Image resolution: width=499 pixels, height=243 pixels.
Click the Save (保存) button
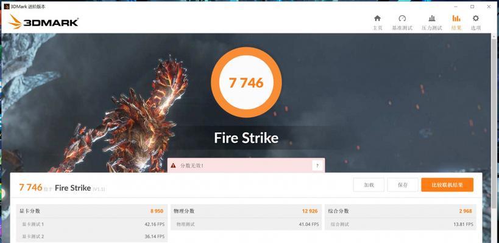pos(403,185)
